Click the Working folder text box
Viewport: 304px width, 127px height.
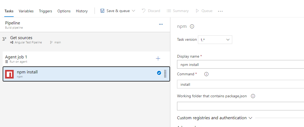click(x=240, y=106)
